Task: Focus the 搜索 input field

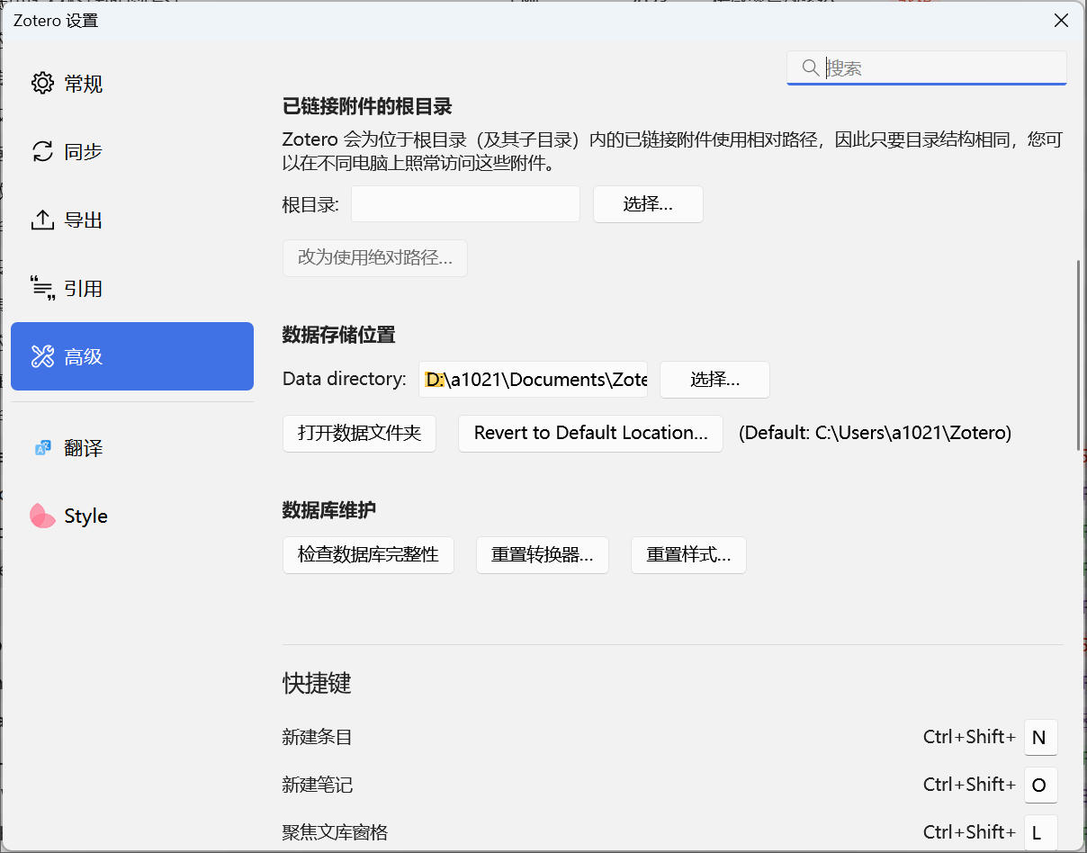Action: pyautogui.click(x=927, y=67)
